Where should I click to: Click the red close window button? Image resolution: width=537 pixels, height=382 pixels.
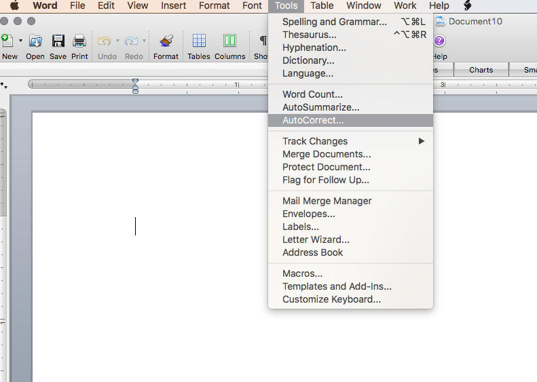[x=4, y=21]
